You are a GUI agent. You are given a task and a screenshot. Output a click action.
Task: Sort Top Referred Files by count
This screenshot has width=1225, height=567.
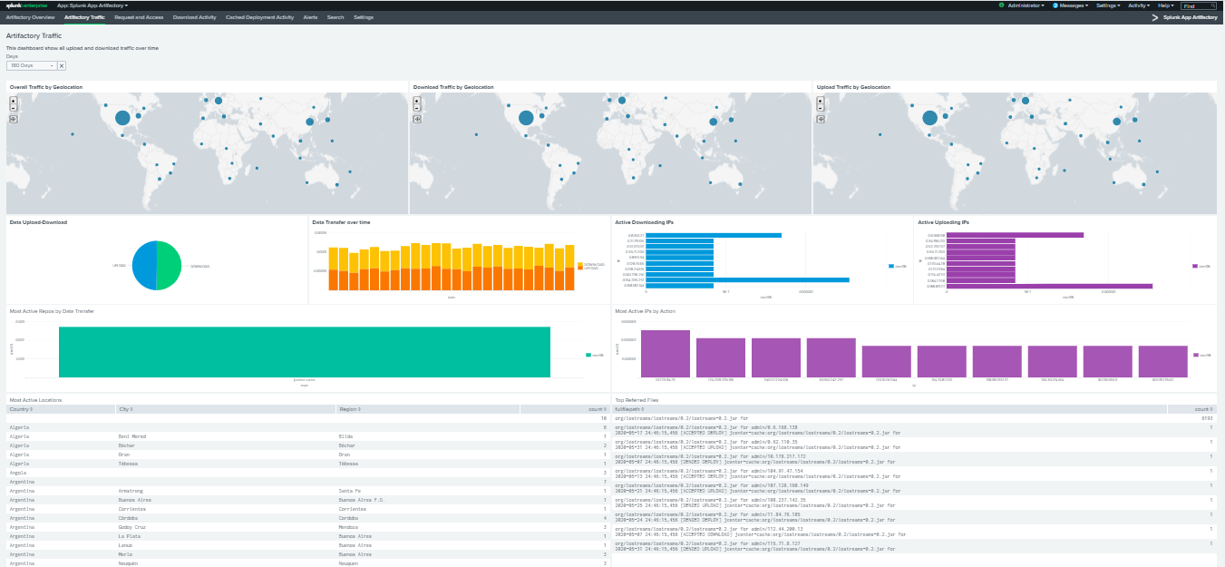coord(1203,409)
